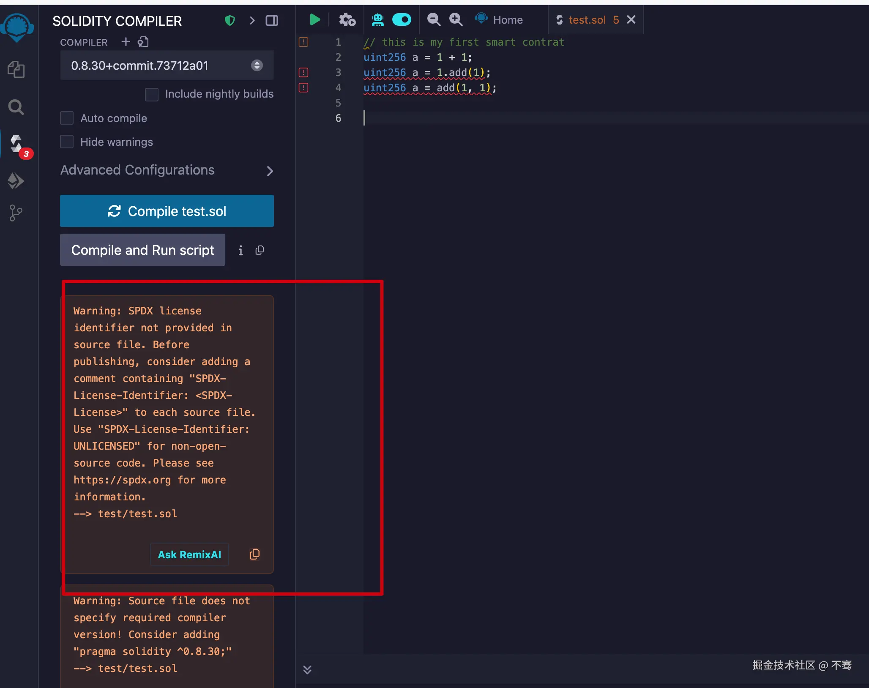The height and width of the screenshot is (688, 869).
Task: Click the Compile test.sol button
Action: [167, 211]
